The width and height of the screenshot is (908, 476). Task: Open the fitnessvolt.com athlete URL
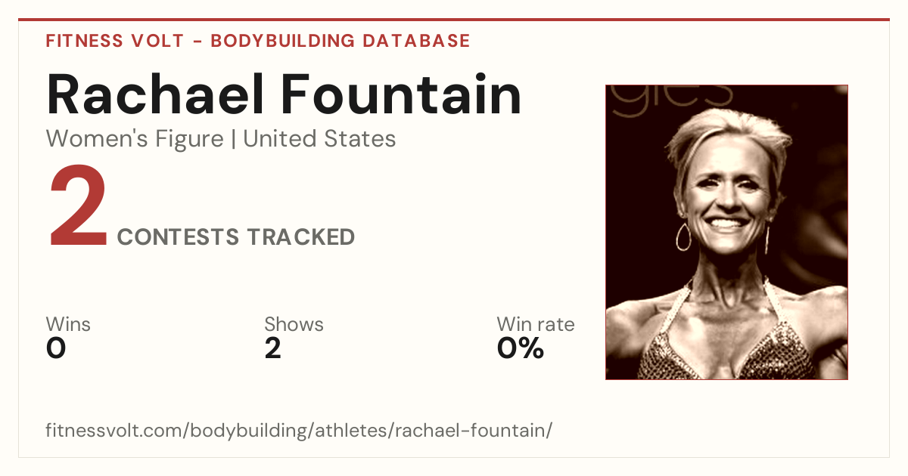point(300,431)
